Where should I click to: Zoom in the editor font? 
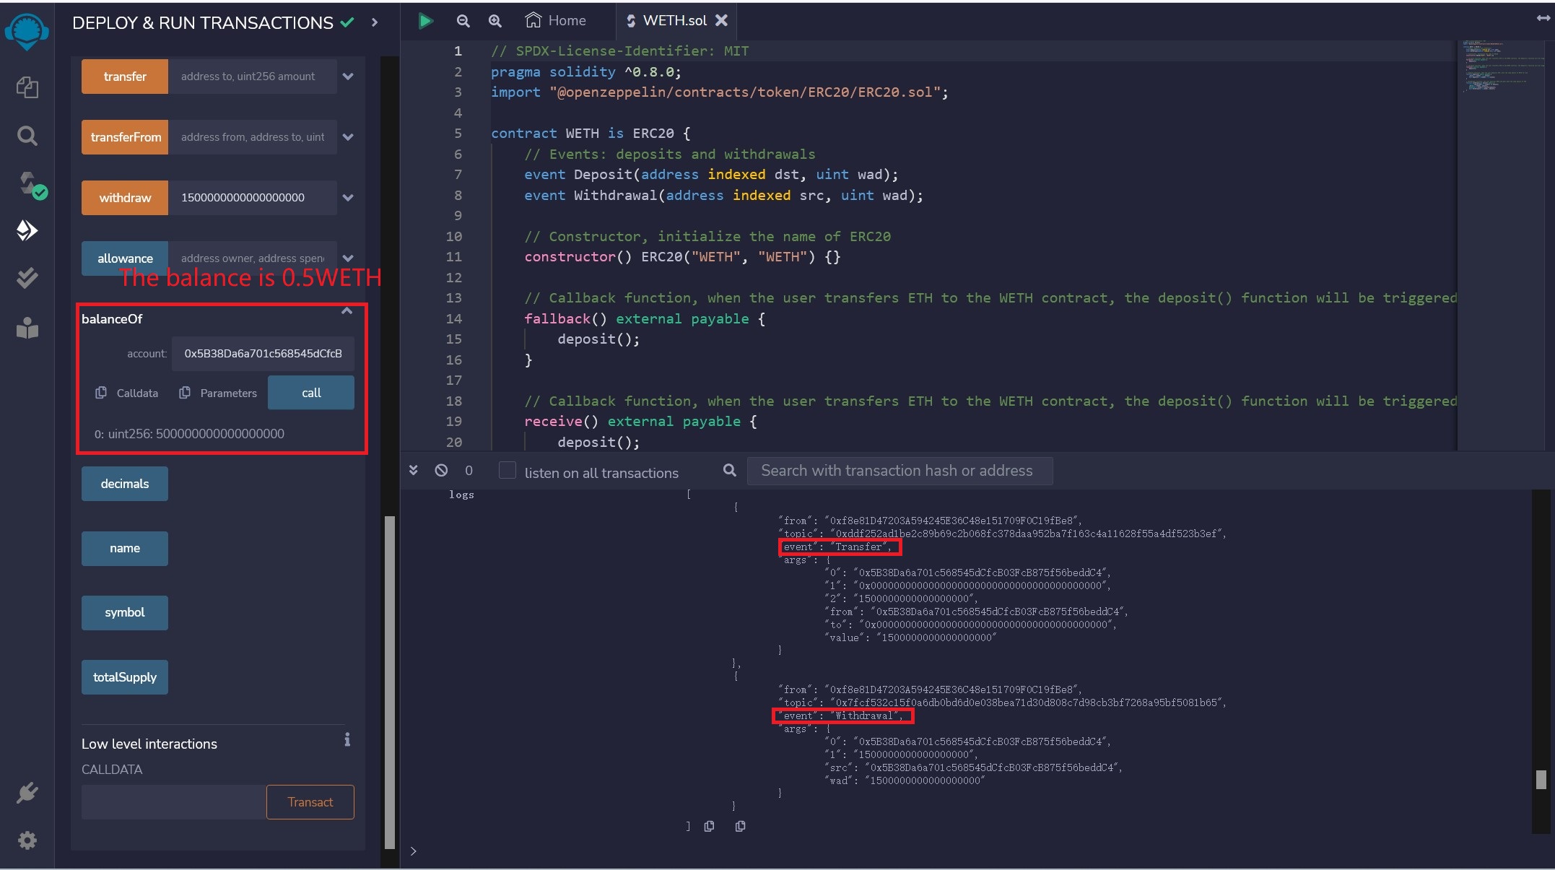click(x=495, y=21)
